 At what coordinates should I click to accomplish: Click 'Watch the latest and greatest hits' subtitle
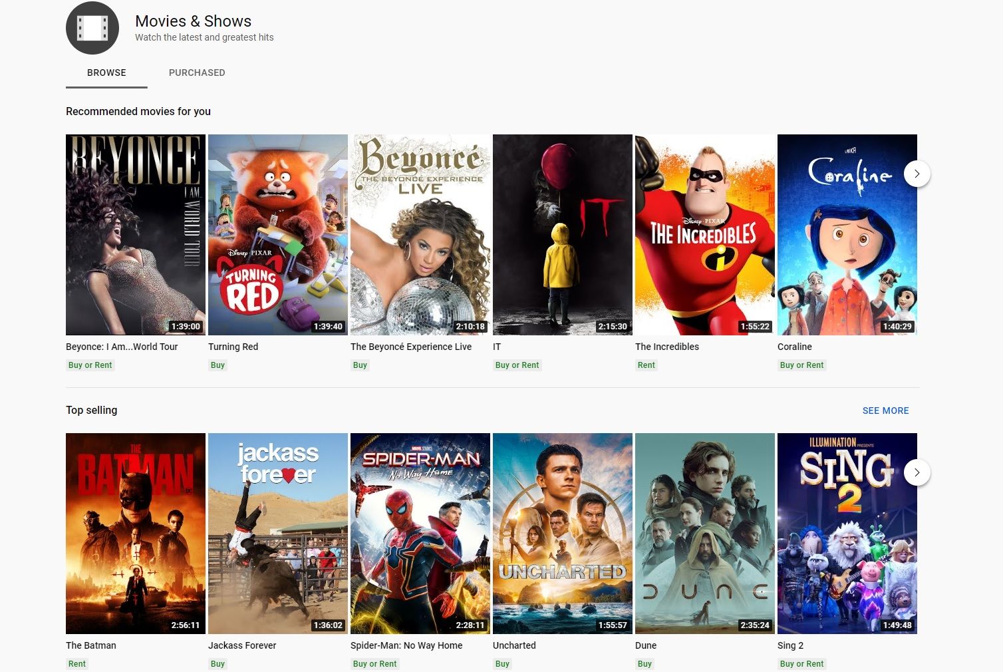pyautogui.click(x=204, y=37)
